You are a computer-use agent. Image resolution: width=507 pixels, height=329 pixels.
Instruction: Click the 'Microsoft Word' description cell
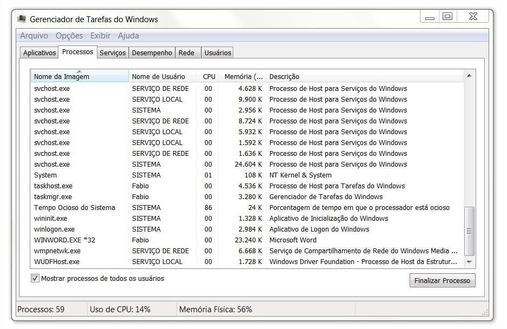coord(293,240)
